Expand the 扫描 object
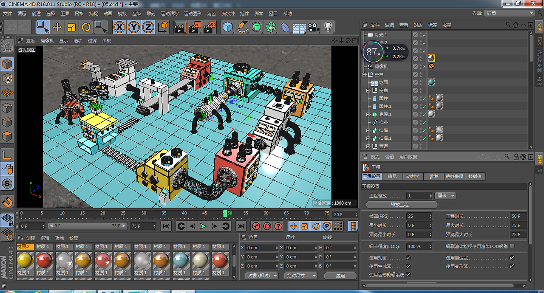The width and height of the screenshot is (544, 293). coord(368,130)
